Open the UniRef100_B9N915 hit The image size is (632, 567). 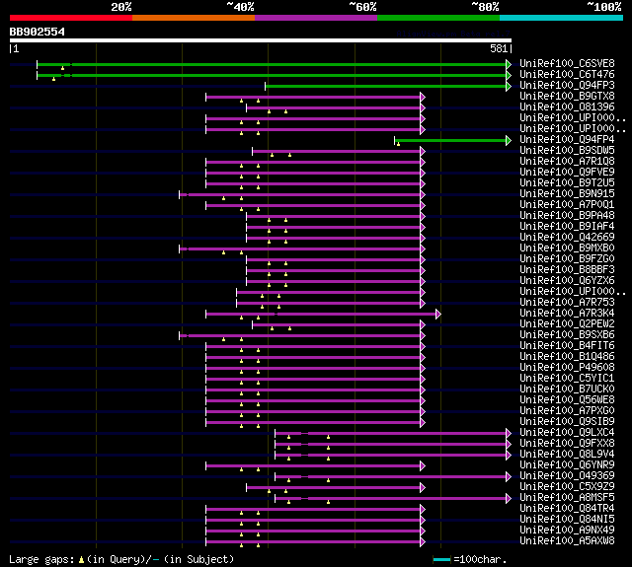pyautogui.click(x=567, y=194)
